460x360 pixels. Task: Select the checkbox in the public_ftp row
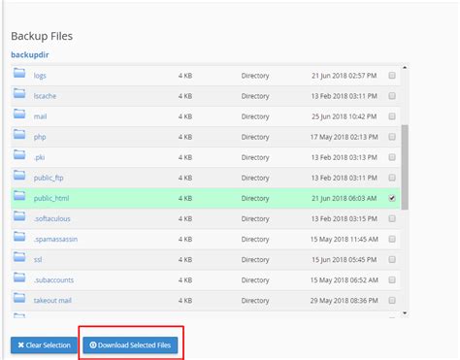click(392, 178)
